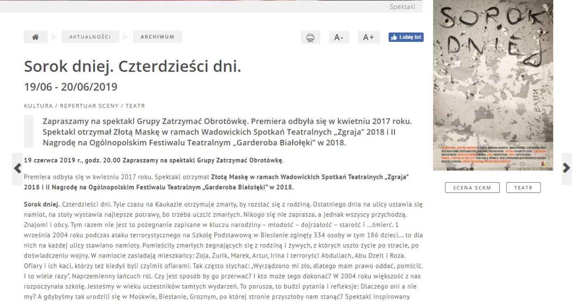Open the TEATR category link under date
584x301 pixels.
135,106
